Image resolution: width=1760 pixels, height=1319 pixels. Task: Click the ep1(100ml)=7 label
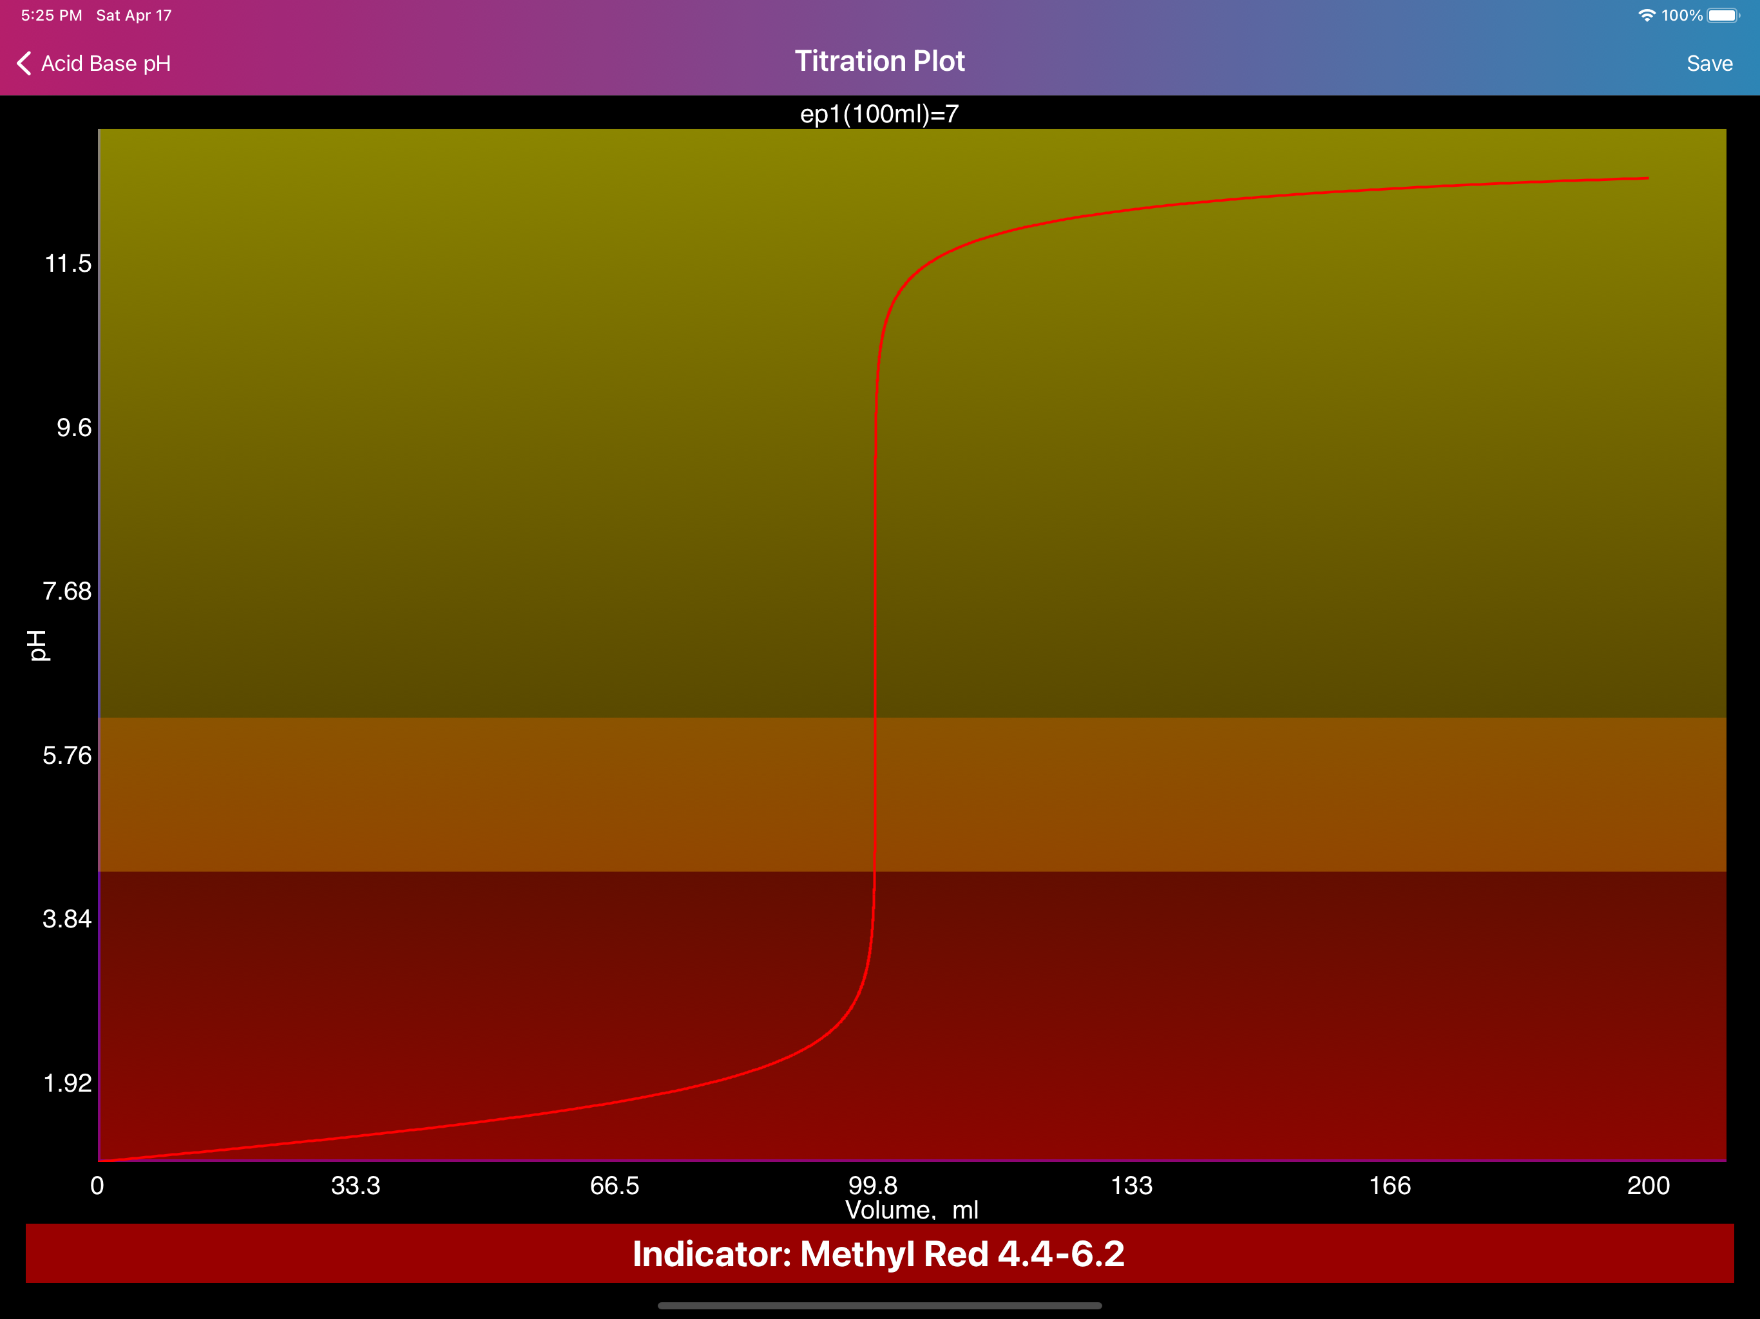click(x=879, y=115)
